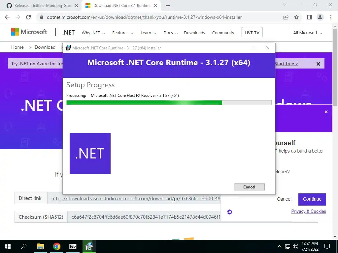This screenshot has height=253, width=338.
Task: Click the setup progress bar
Action: click(169, 103)
